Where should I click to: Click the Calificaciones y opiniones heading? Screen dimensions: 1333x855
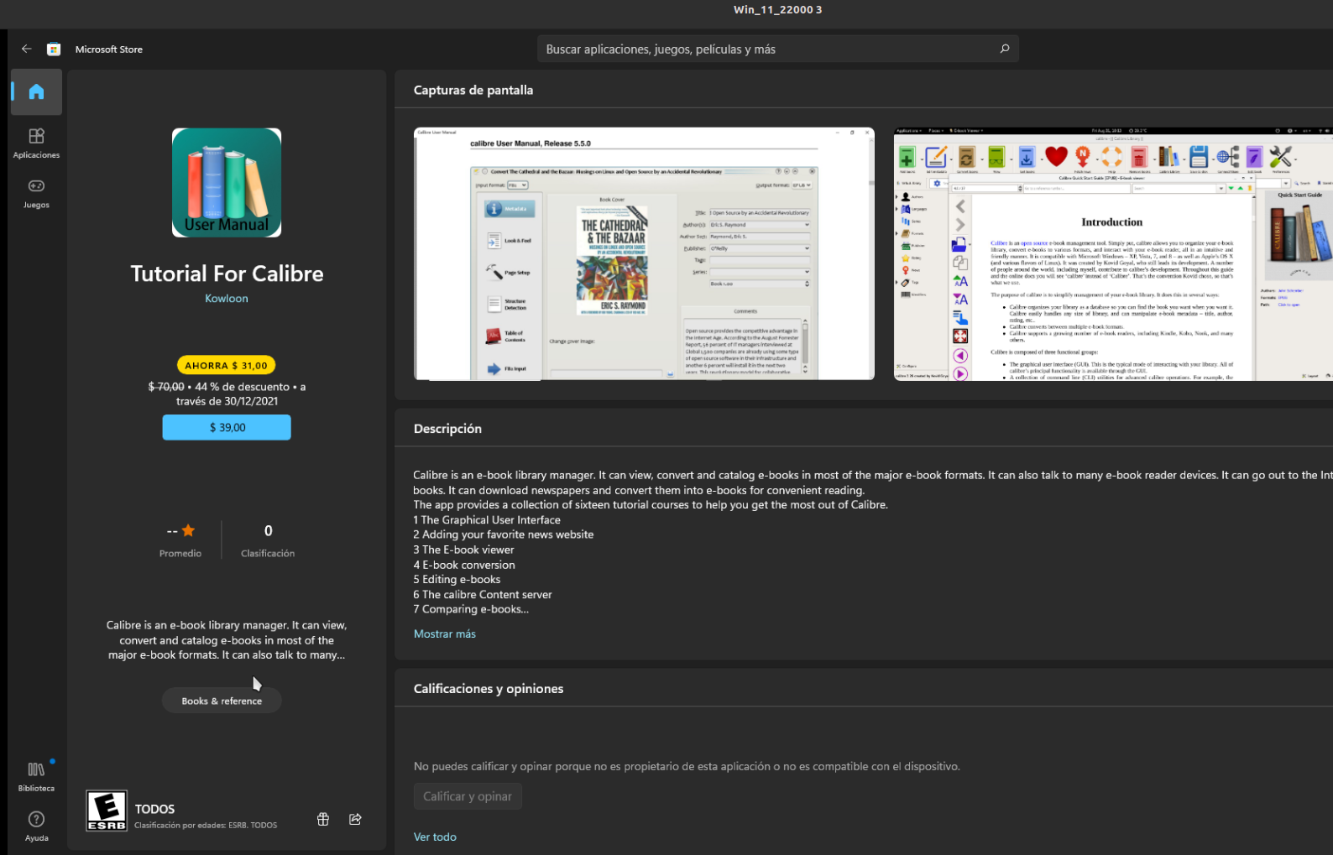pyautogui.click(x=489, y=689)
